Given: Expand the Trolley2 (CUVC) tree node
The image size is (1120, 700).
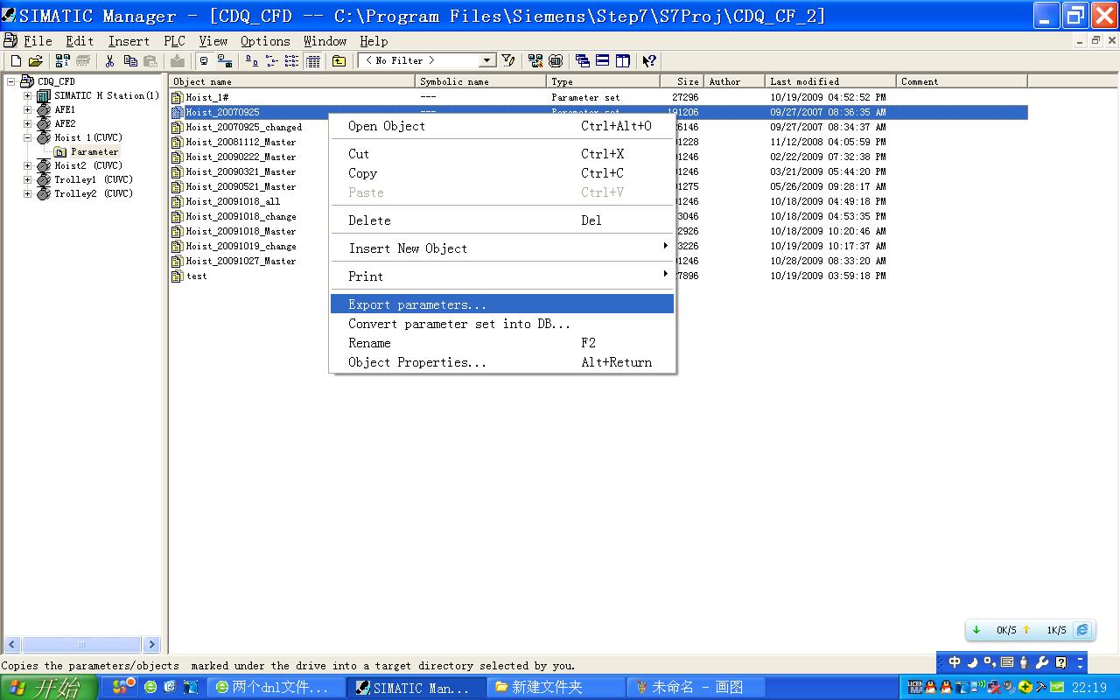Looking at the screenshot, I should [27, 193].
